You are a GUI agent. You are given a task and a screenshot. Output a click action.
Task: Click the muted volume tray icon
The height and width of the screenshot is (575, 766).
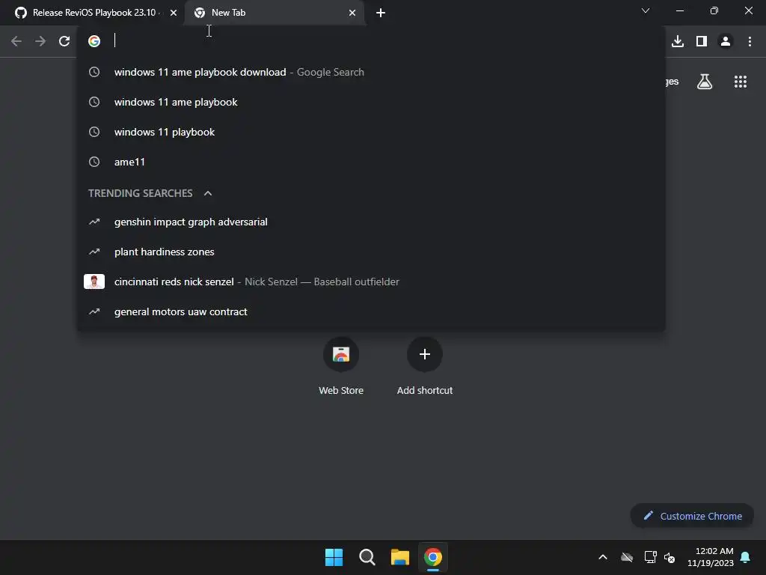click(670, 557)
